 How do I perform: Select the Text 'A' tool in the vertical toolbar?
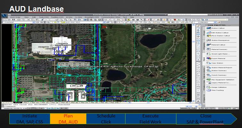pyautogui.click(x=198, y=101)
